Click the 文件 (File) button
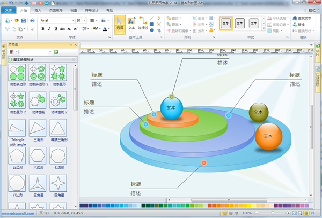 click(x=9, y=10)
